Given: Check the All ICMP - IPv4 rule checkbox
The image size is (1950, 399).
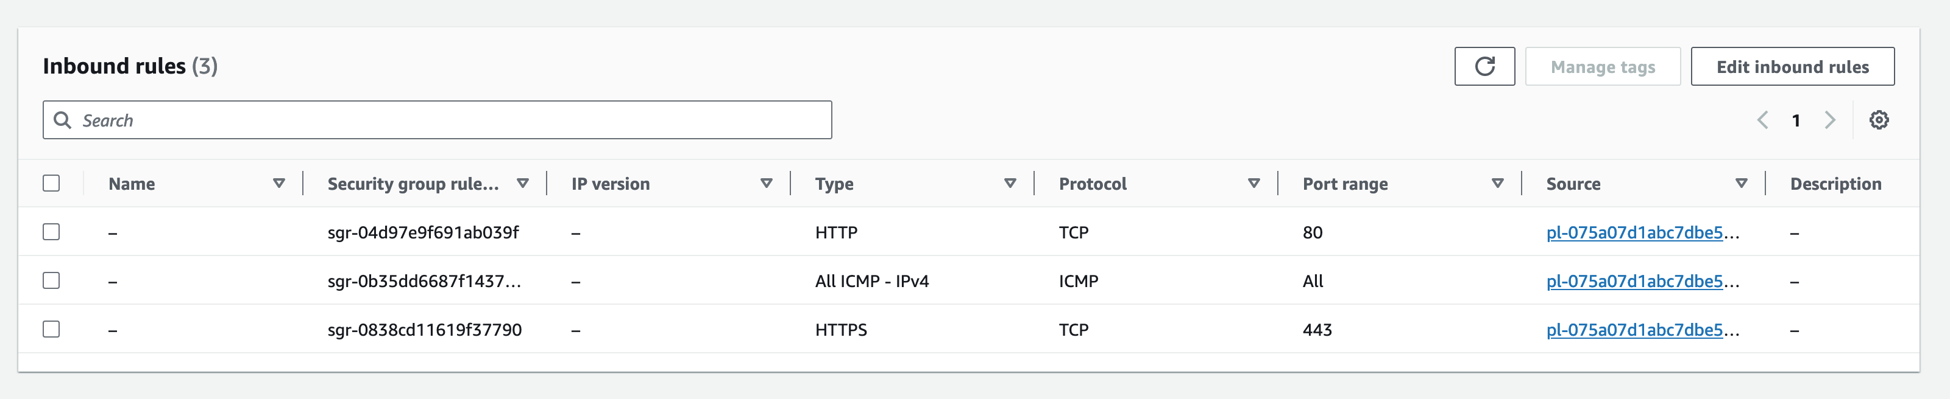Looking at the screenshot, I should 51,280.
